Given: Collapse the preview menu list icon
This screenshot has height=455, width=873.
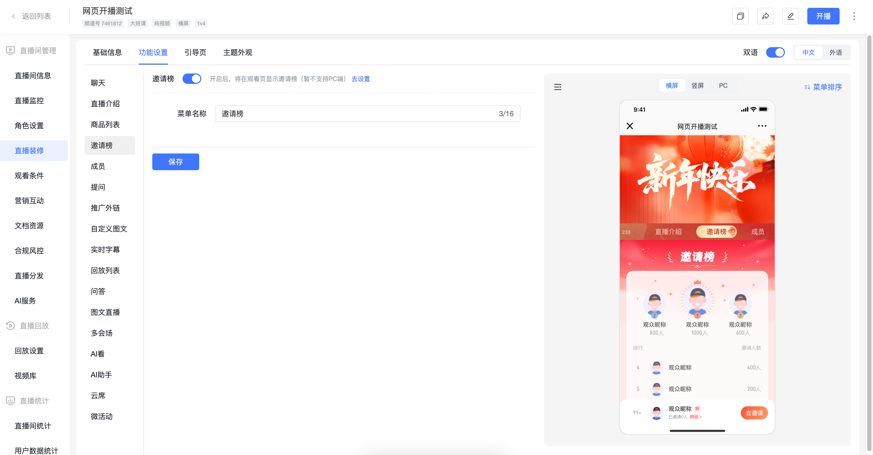Looking at the screenshot, I should 557,87.
